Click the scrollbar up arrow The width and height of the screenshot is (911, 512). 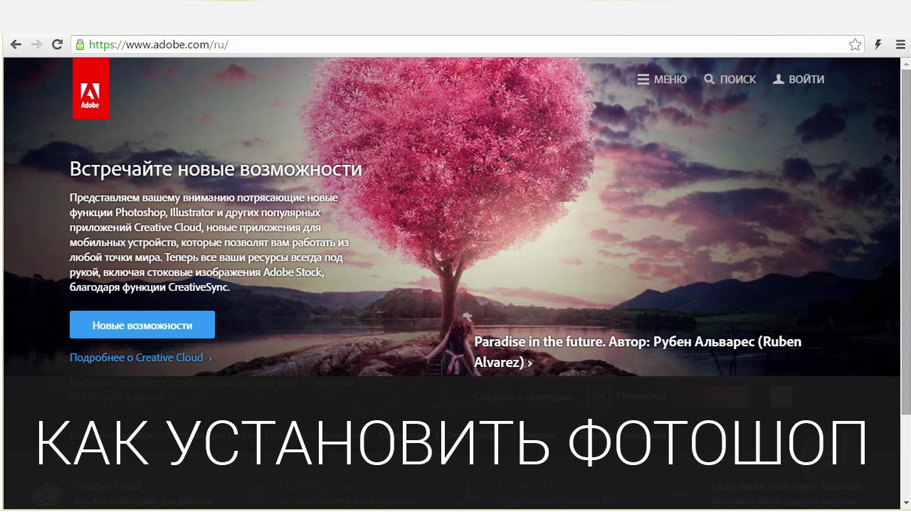point(905,63)
